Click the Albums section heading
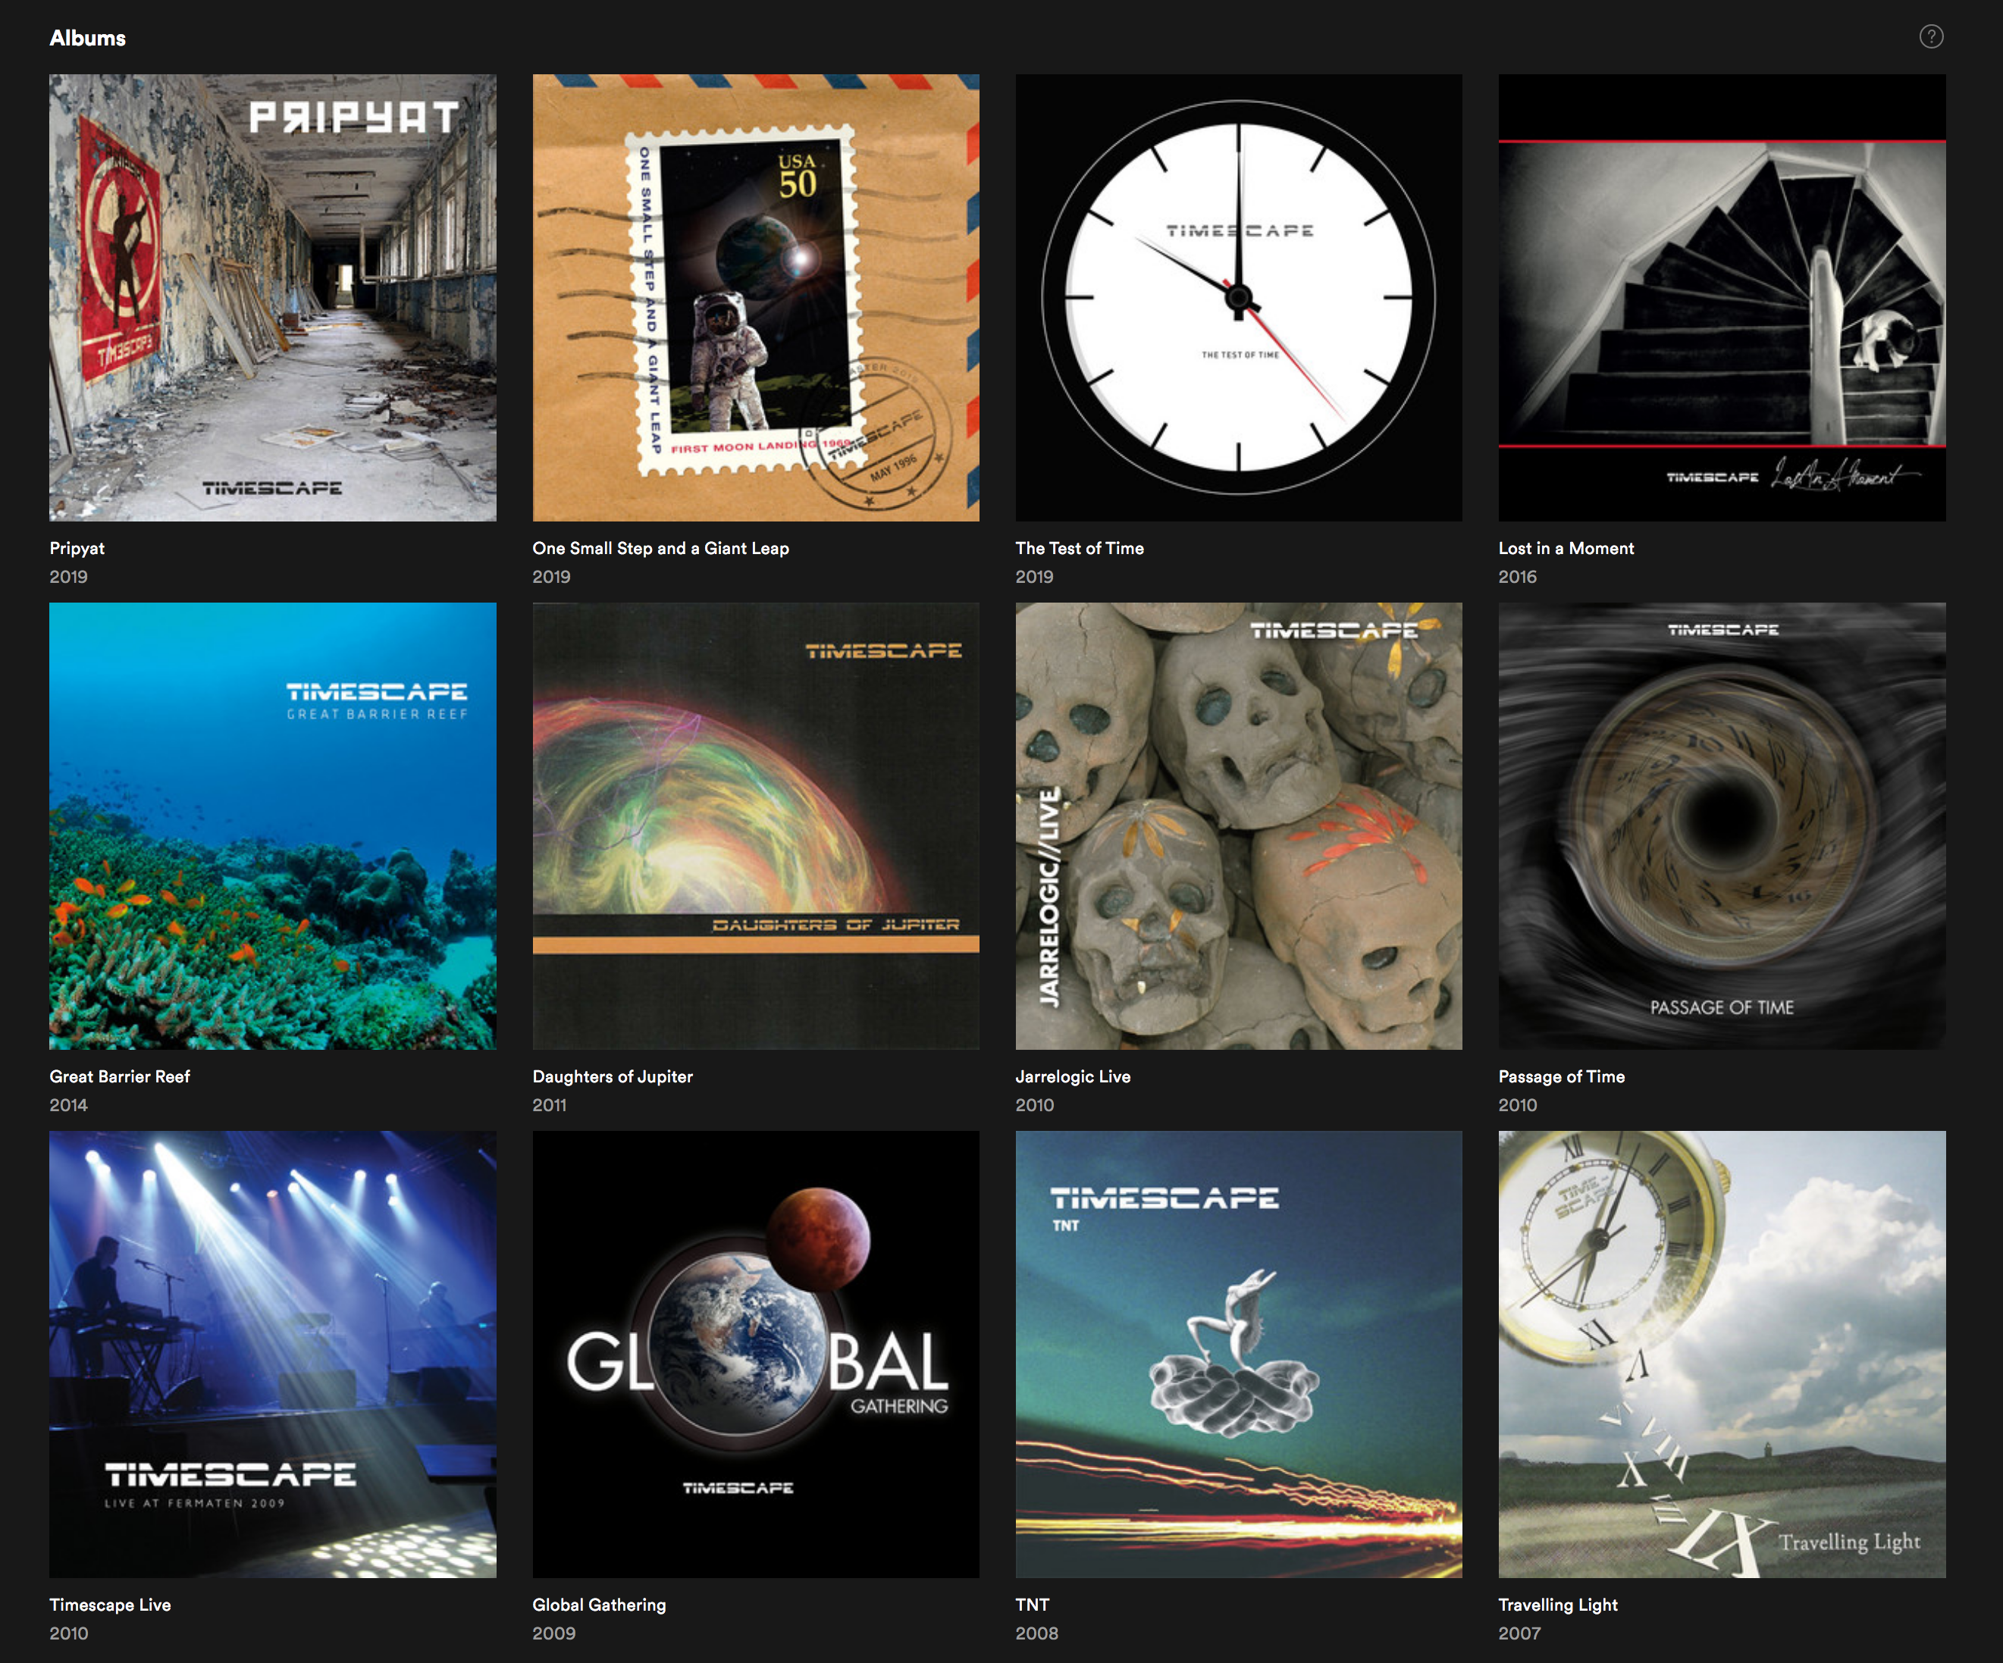This screenshot has height=1663, width=2003. pos(88,38)
